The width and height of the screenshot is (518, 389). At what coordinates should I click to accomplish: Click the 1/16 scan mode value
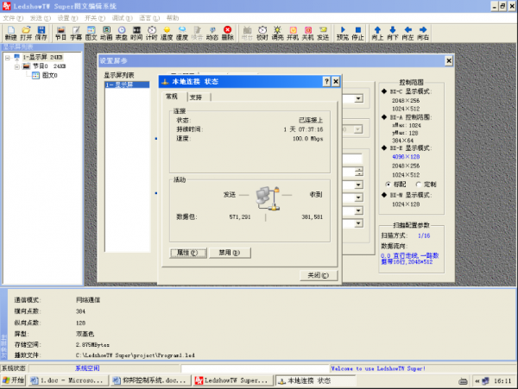424,235
